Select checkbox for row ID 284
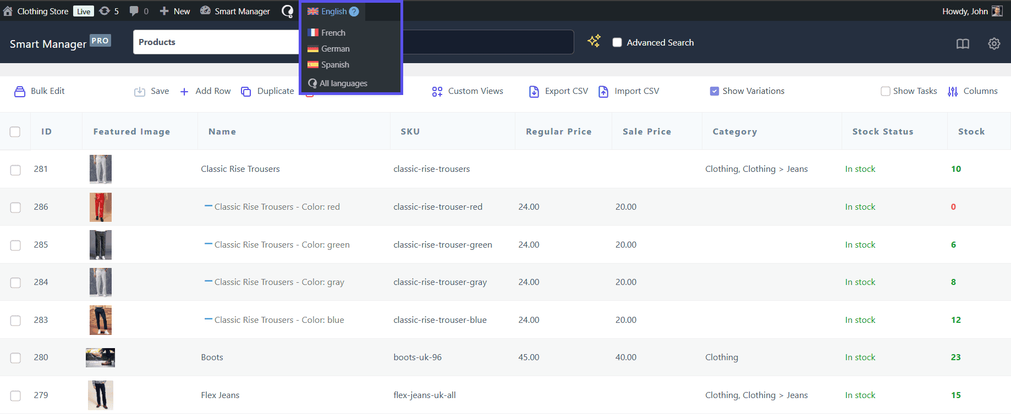 pyautogui.click(x=15, y=283)
